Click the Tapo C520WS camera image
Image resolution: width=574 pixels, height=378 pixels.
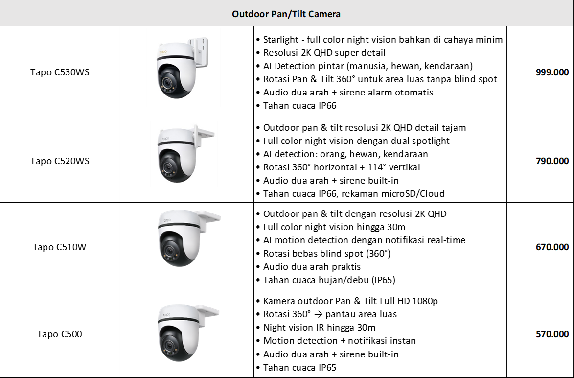185,154
